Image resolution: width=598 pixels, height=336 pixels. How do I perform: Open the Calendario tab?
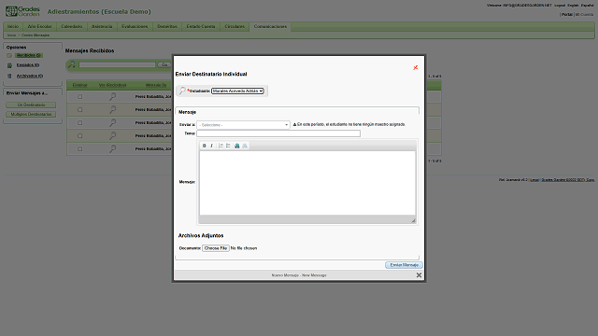pos(72,26)
